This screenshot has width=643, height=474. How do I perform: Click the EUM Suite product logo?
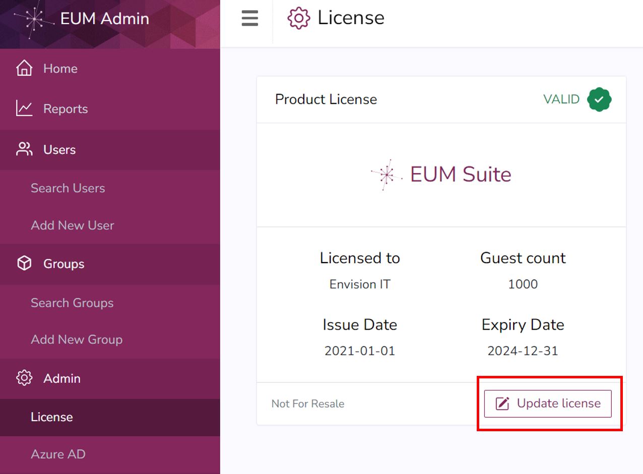[x=441, y=175]
